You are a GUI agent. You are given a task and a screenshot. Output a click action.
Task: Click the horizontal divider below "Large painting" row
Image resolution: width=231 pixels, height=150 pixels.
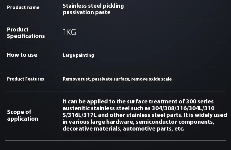(x=115, y=67)
